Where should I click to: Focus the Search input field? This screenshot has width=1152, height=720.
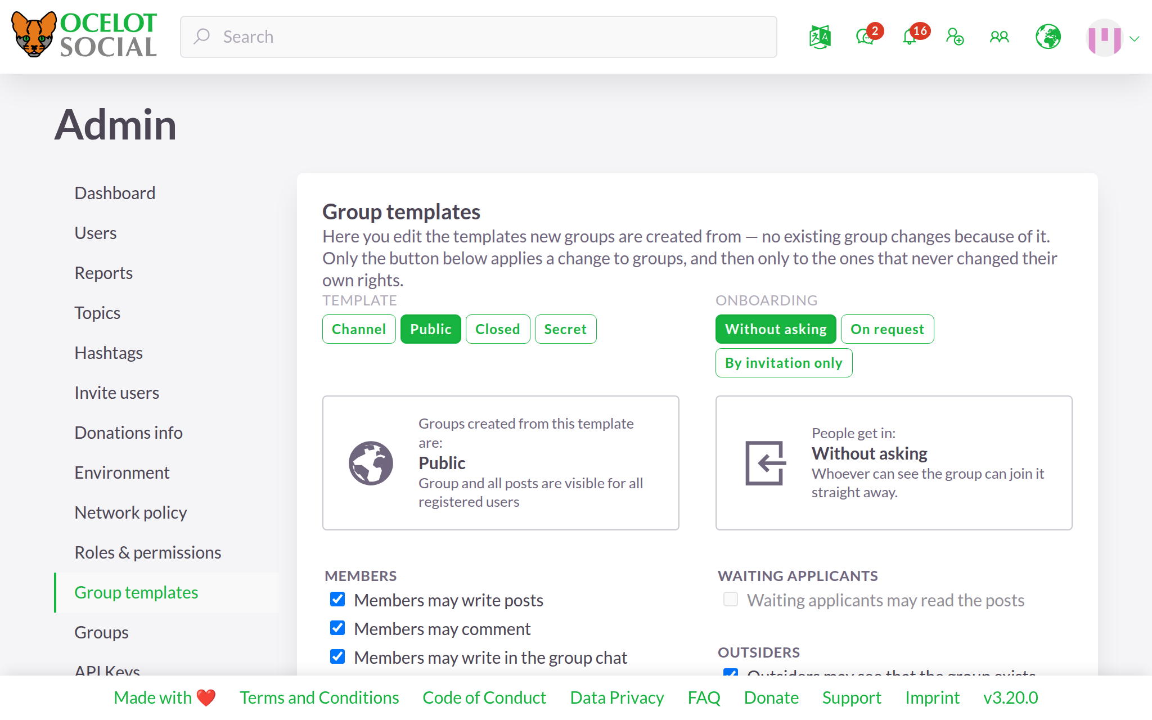(479, 37)
